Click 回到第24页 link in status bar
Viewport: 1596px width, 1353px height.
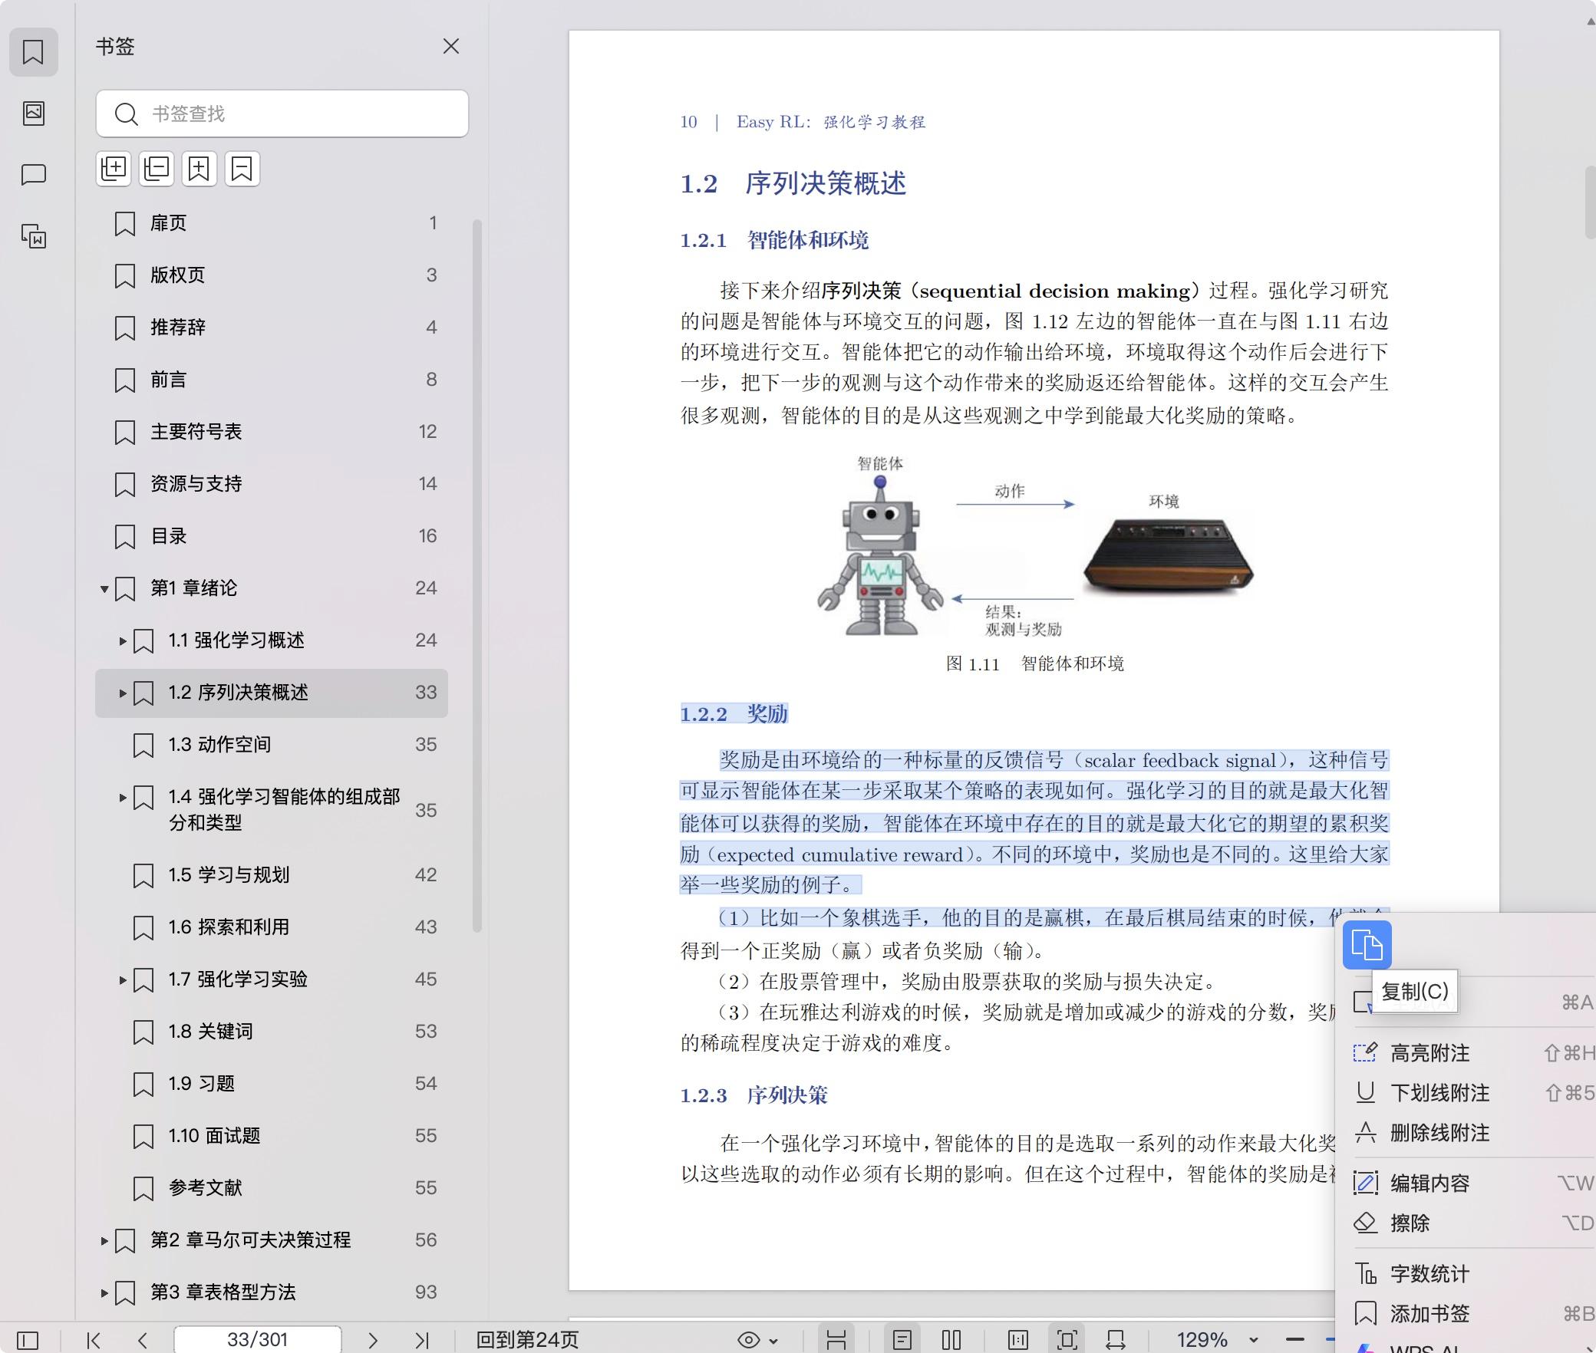(527, 1340)
